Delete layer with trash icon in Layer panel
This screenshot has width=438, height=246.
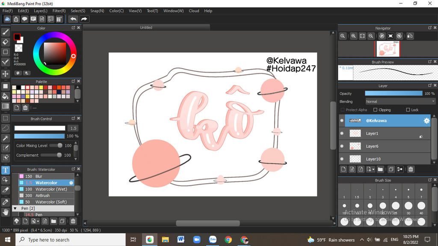411,169
